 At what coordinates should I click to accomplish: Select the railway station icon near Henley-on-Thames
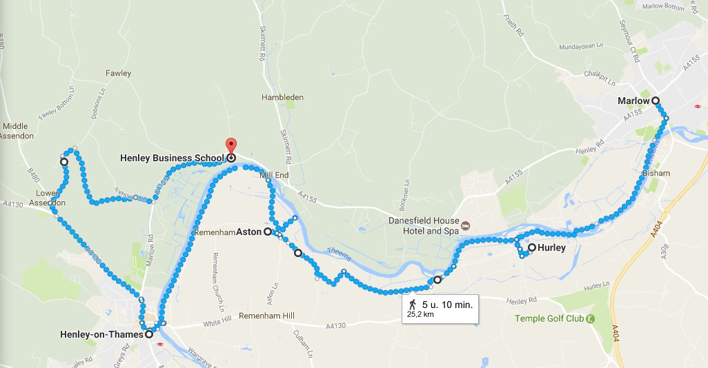(160, 344)
